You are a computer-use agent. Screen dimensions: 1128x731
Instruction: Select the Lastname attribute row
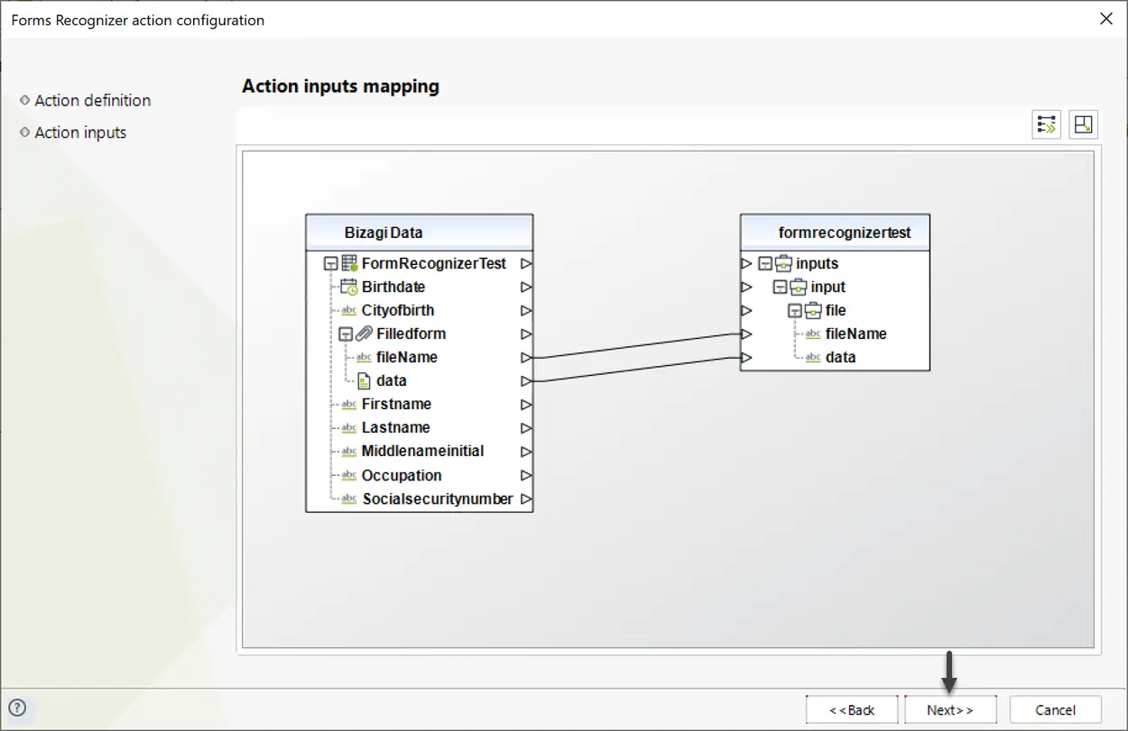395,427
